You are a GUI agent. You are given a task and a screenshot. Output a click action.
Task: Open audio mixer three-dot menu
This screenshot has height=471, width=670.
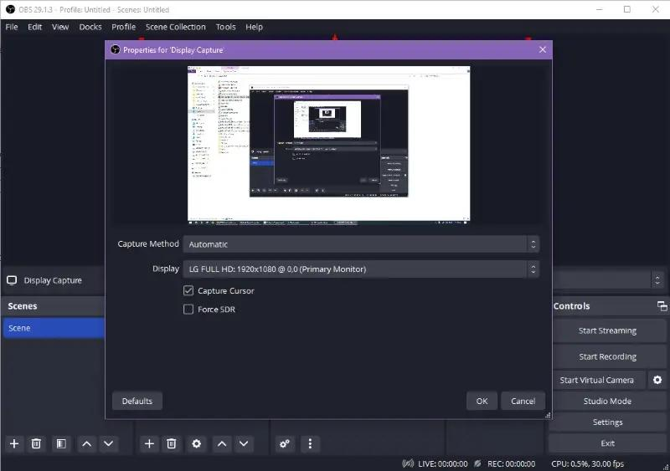pyautogui.click(x=310, y=443)
